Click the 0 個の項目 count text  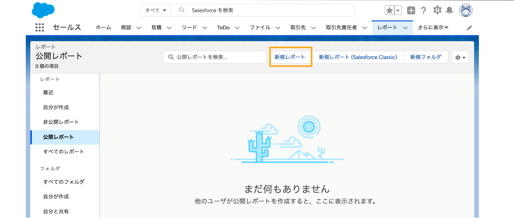[x=47, y=66]
